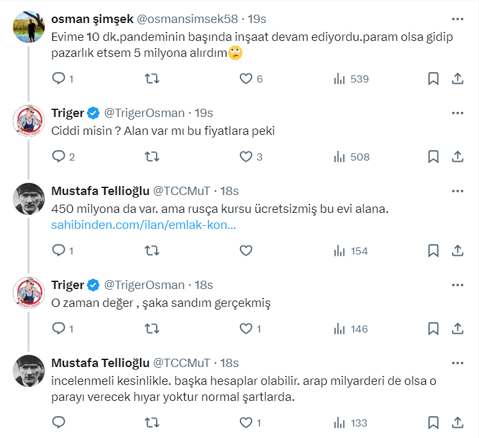View analytics showing 539 views
The image size is (479, 438).
click(x=351, y=79)
